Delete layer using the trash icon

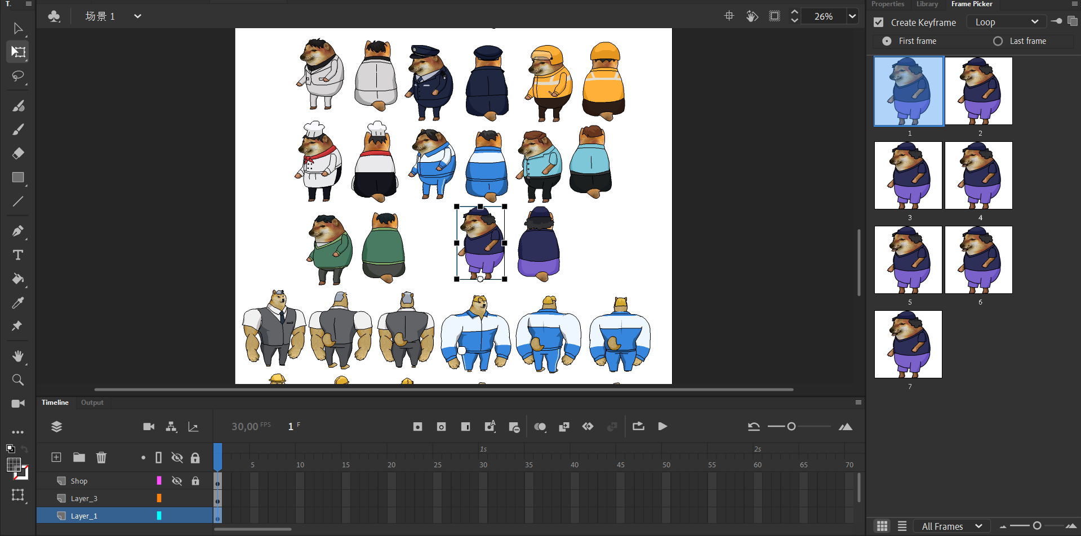click(x=101, y=457)
